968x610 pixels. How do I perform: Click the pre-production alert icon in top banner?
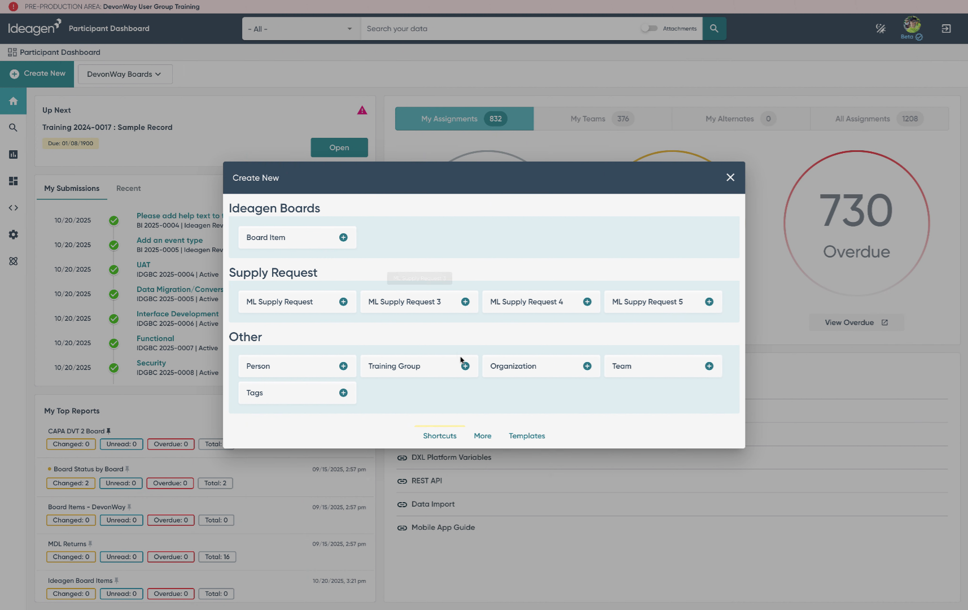pyautogui.click(x=13, y=7)
